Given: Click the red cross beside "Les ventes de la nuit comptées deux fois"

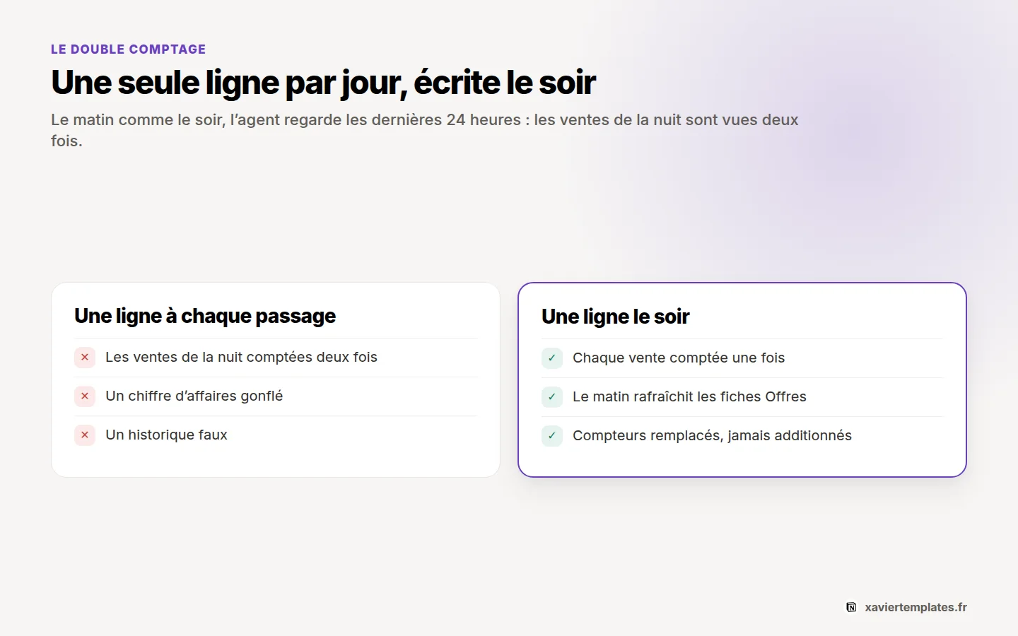Looking at the screenshot, I should (x=85, y=358).
